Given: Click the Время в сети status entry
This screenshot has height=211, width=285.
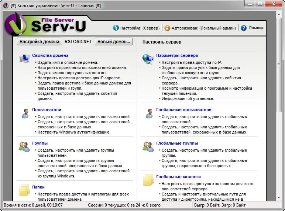Looking at the screenshot, I should 33,205.
